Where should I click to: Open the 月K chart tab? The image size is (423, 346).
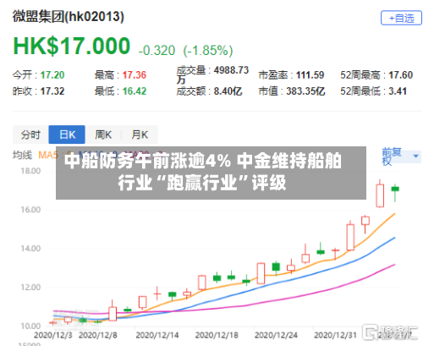coord(140,135)
